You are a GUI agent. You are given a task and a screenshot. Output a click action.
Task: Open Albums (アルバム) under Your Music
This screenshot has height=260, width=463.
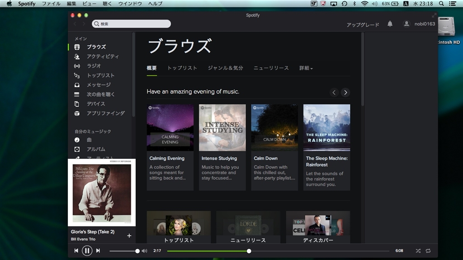click(x=96, y=149)
